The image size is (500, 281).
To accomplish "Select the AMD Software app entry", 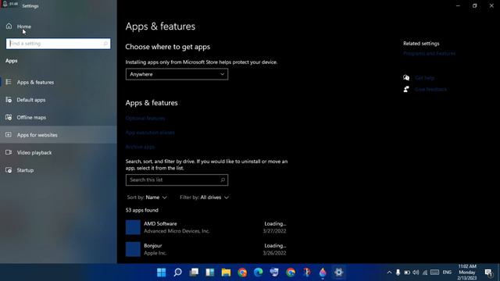I will point(206,227).
